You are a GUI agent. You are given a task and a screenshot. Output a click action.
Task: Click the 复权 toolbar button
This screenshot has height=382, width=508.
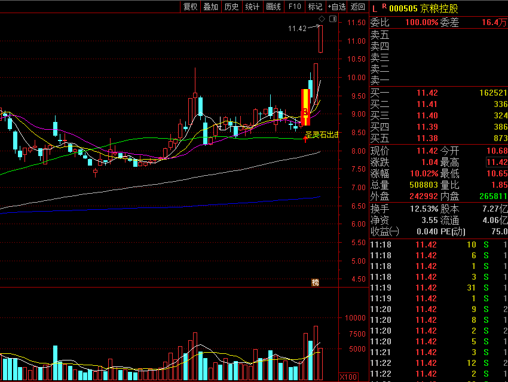click(x=190, y=7)
